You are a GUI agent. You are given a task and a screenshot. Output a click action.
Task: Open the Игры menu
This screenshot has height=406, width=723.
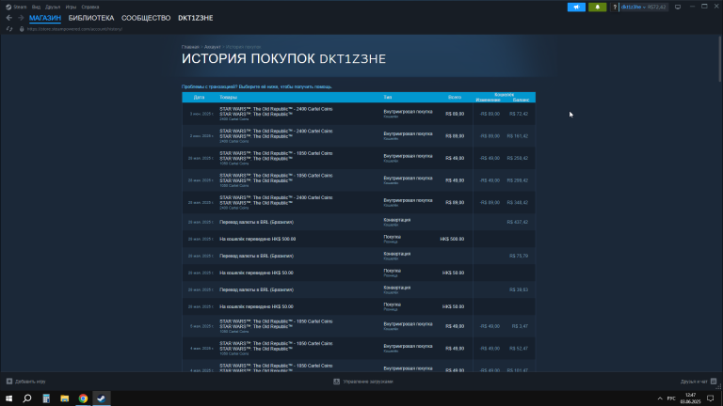click(71, 7)
